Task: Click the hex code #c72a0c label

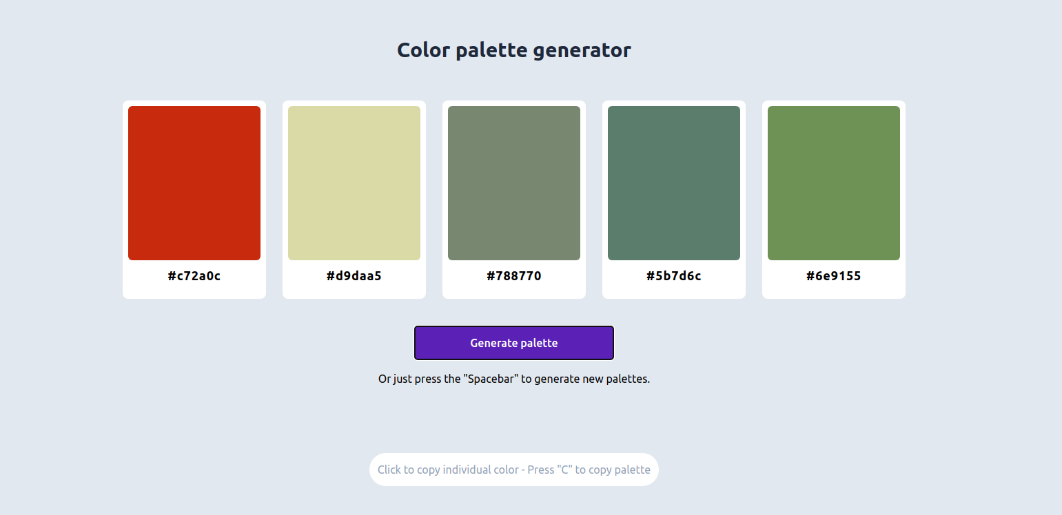Action: point(194,275)
